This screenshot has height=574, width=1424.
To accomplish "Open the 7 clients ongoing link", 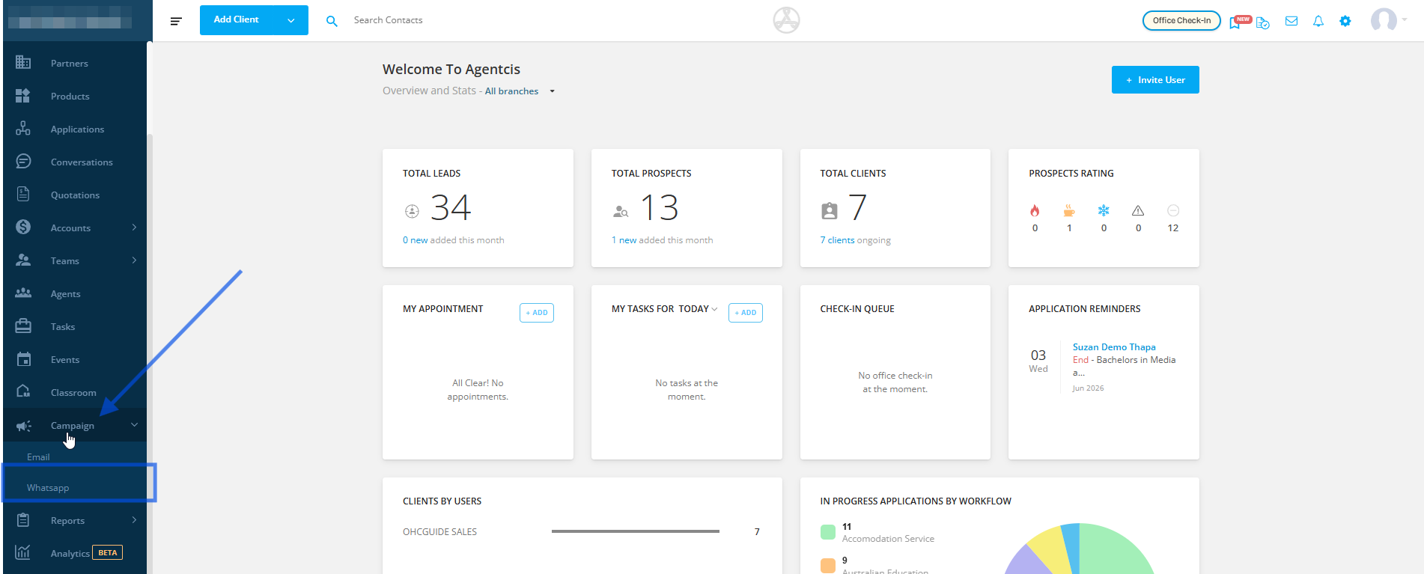I will point(837,240).
